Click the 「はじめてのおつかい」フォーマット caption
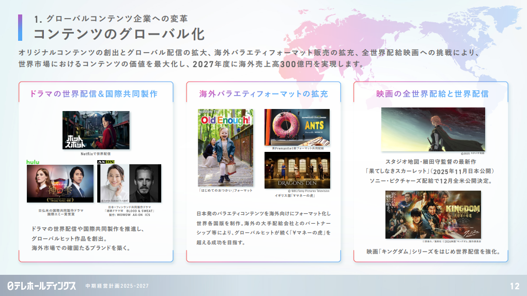Viewport: 527px width, 296px height. [x=225, y=191]
